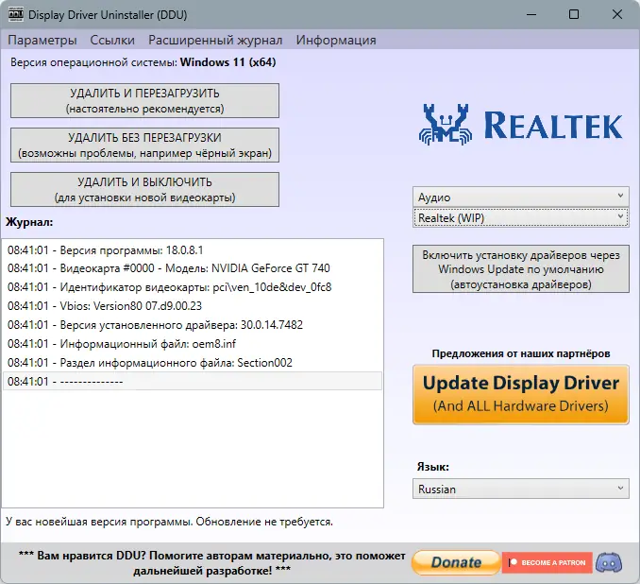Image resolution: width=640 pixels, height=584 pixels.
Task: Open the Discord icon link
Action: 609,563
